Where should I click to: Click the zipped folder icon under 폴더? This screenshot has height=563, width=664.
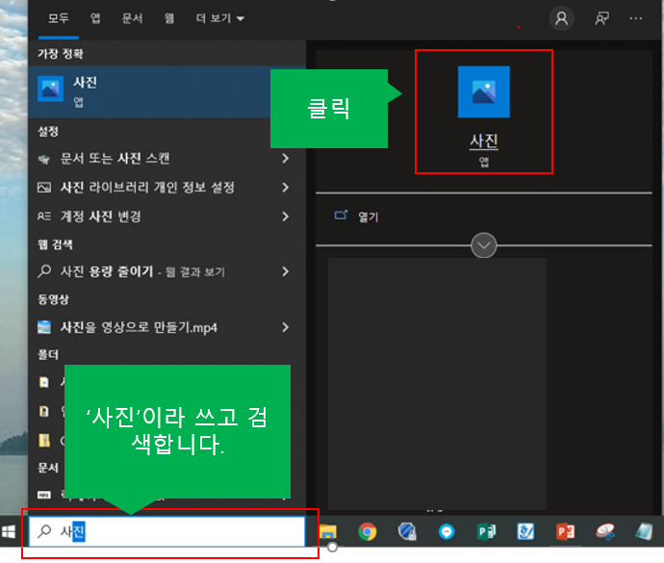tap(44, 441)
